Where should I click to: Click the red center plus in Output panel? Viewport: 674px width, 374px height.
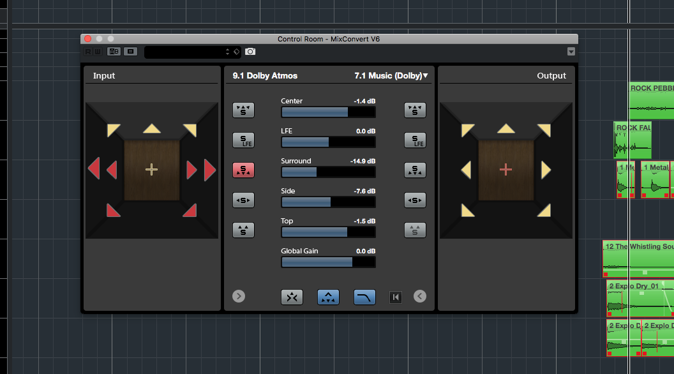click(506, 170)
